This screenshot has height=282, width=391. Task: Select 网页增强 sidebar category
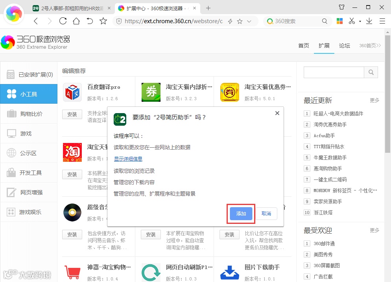(29, 192)
